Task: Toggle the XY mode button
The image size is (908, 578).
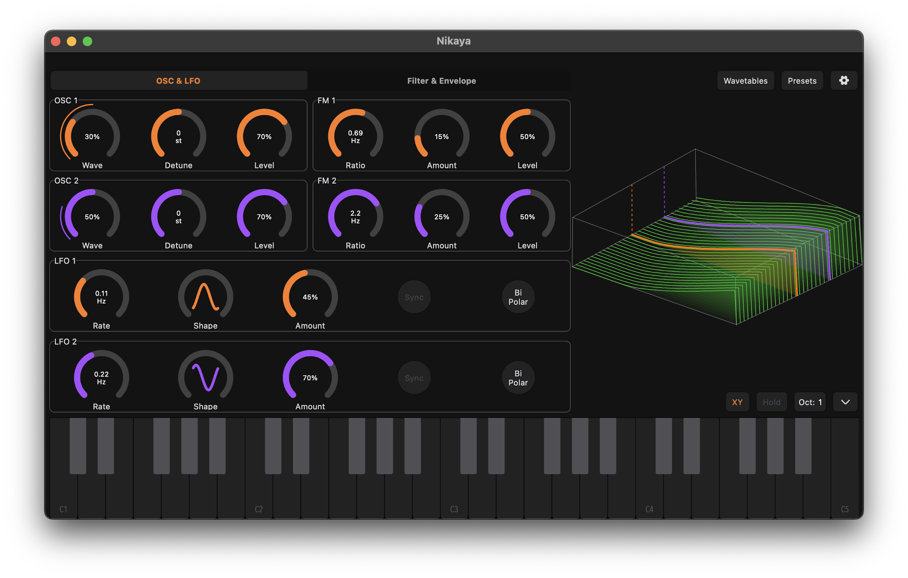Action: coord(737,402)
